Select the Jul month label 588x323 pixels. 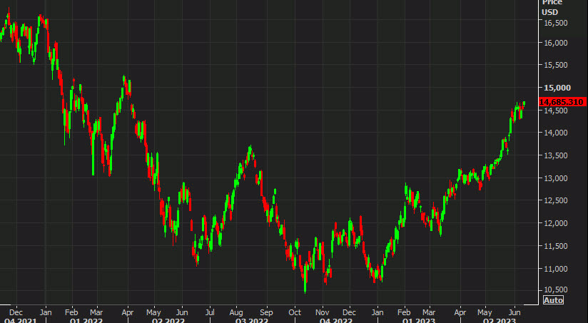coord(210,312)
